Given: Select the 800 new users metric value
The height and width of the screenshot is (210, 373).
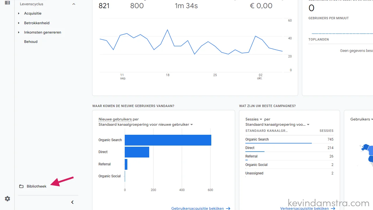Looking at the screenshot, I should pos(137,6).
